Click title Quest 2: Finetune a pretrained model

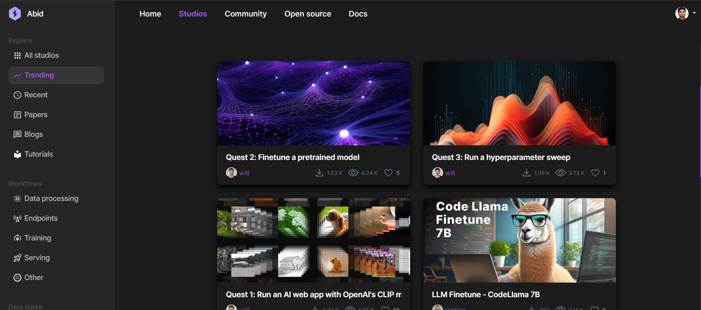tap(293, 157)
